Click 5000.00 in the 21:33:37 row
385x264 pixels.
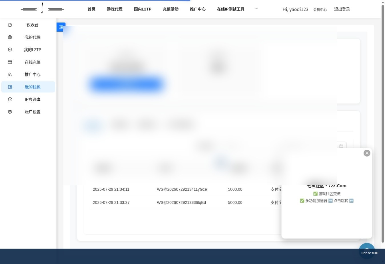(235, 202)
